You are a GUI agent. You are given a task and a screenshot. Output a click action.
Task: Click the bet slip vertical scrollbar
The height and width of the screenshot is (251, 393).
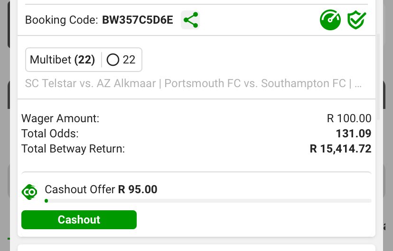tap(378, 76)
